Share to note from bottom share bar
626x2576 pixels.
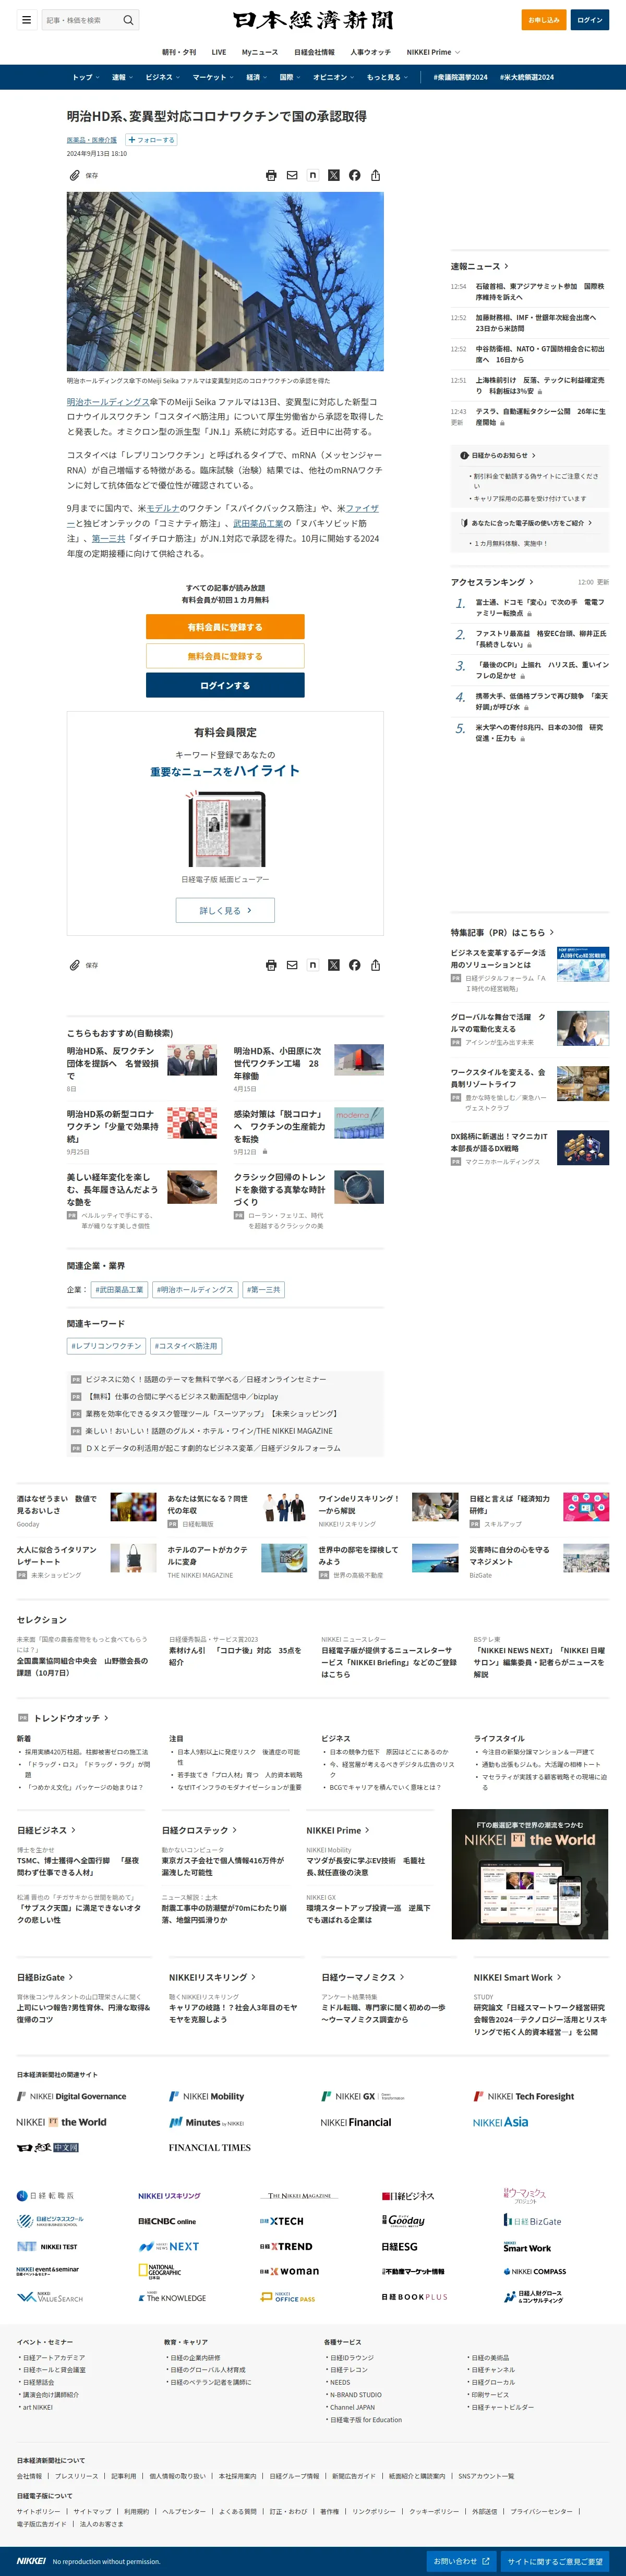click(x=313, y=965)
